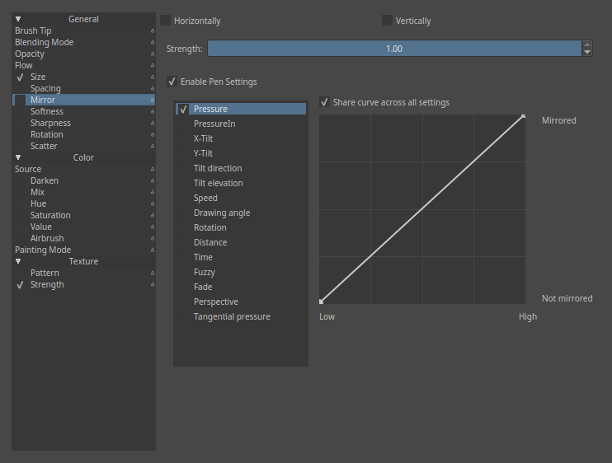Open Source color settings
The height and width of the screenshot is (463, 612).
click(x=28, y=169)
